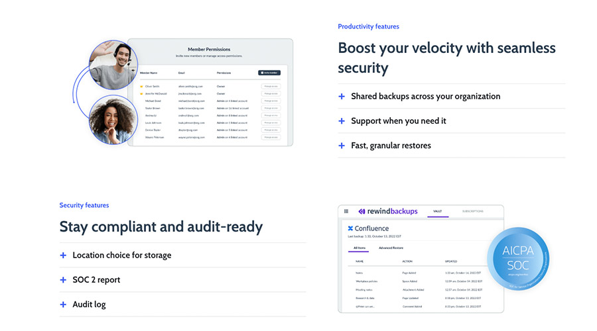Expand the "Fast, granular restores" accordion
Viewport: 597px width, 331px height.
tap(342, 146)
